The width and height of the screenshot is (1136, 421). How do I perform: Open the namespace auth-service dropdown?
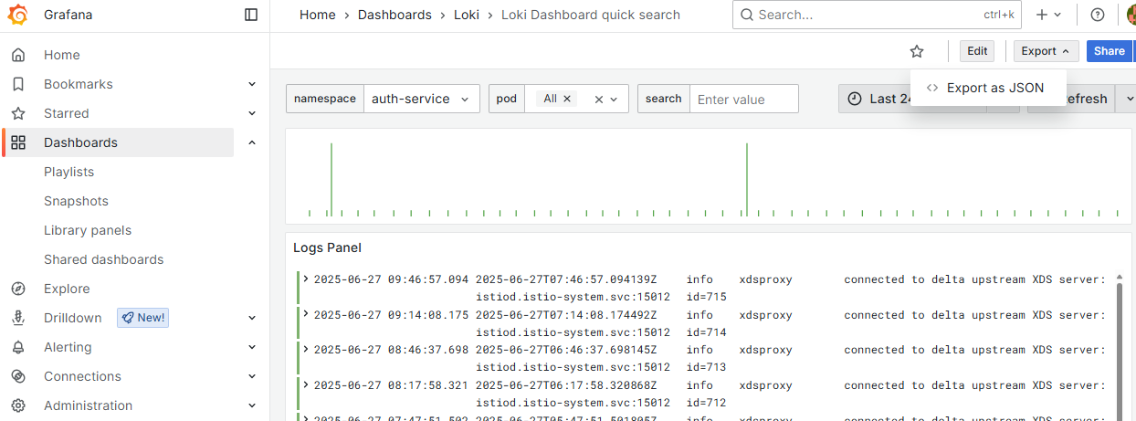(420, 99)
